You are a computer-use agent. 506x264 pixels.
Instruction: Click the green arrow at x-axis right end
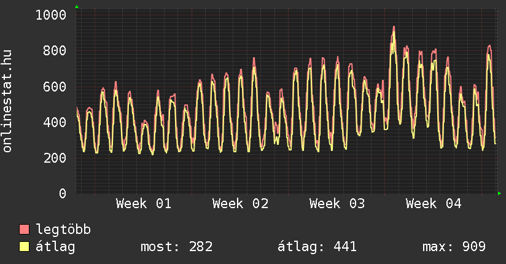pos(500,193)
